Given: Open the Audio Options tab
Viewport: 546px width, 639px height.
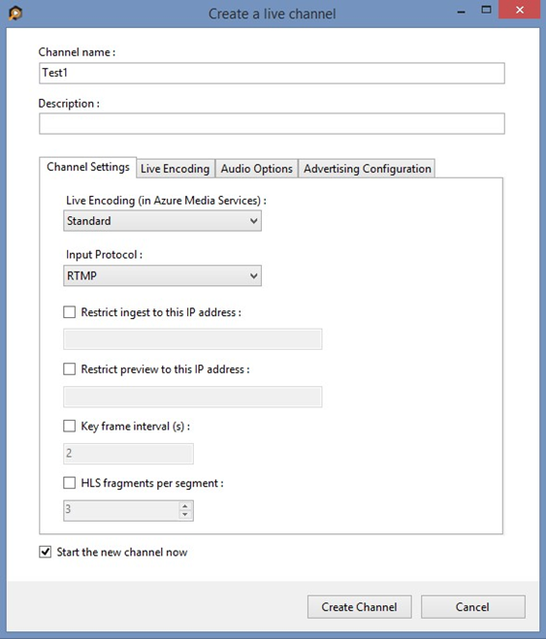Looking at the screenshot, I should 257,169.
